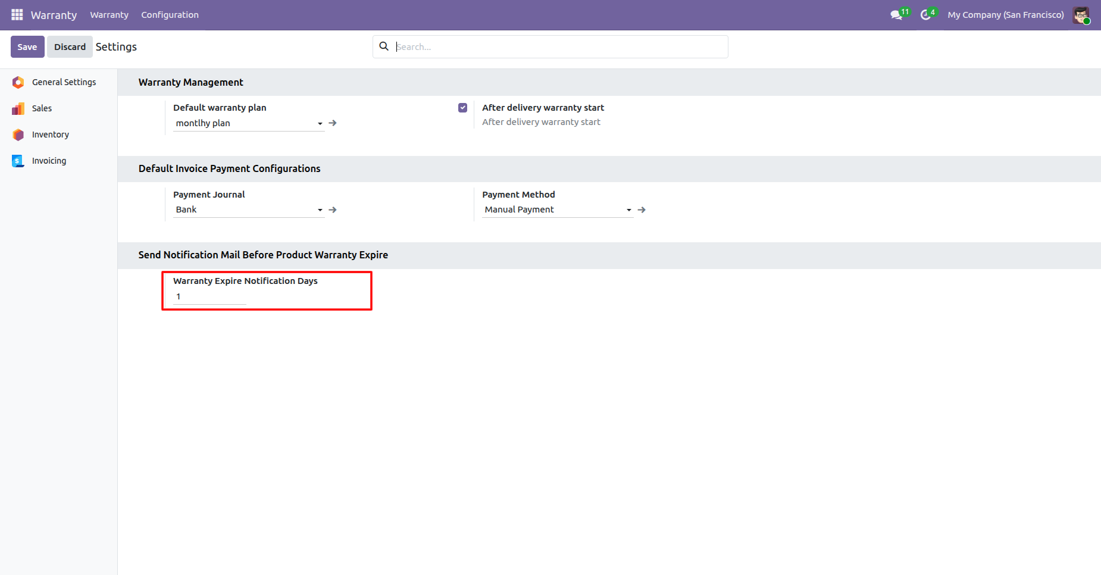The image size is (1101, 575).
Task: Click the General Settings sidebar icon
Action: click(18, 82)
